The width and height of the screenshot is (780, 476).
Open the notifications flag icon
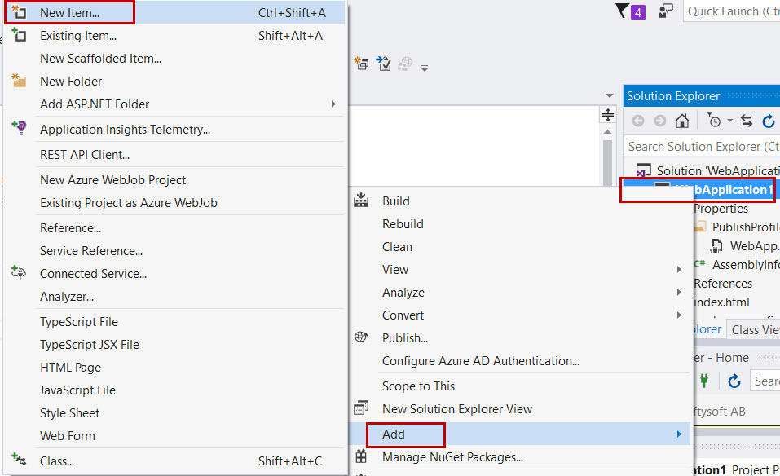631,11
